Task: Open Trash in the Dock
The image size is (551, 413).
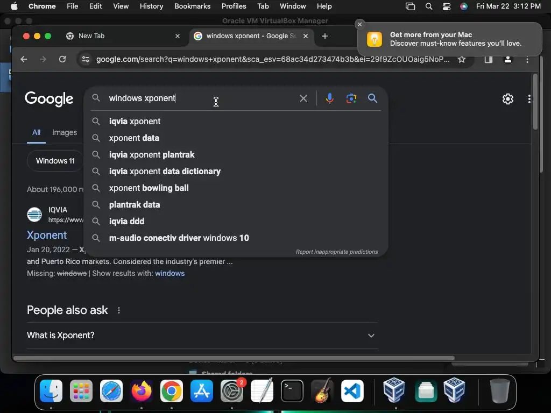Action: pyautogui.click(x=500, y=390)
